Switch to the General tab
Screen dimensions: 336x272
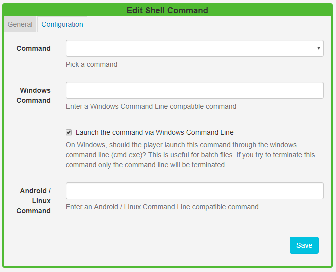point(20,24)
